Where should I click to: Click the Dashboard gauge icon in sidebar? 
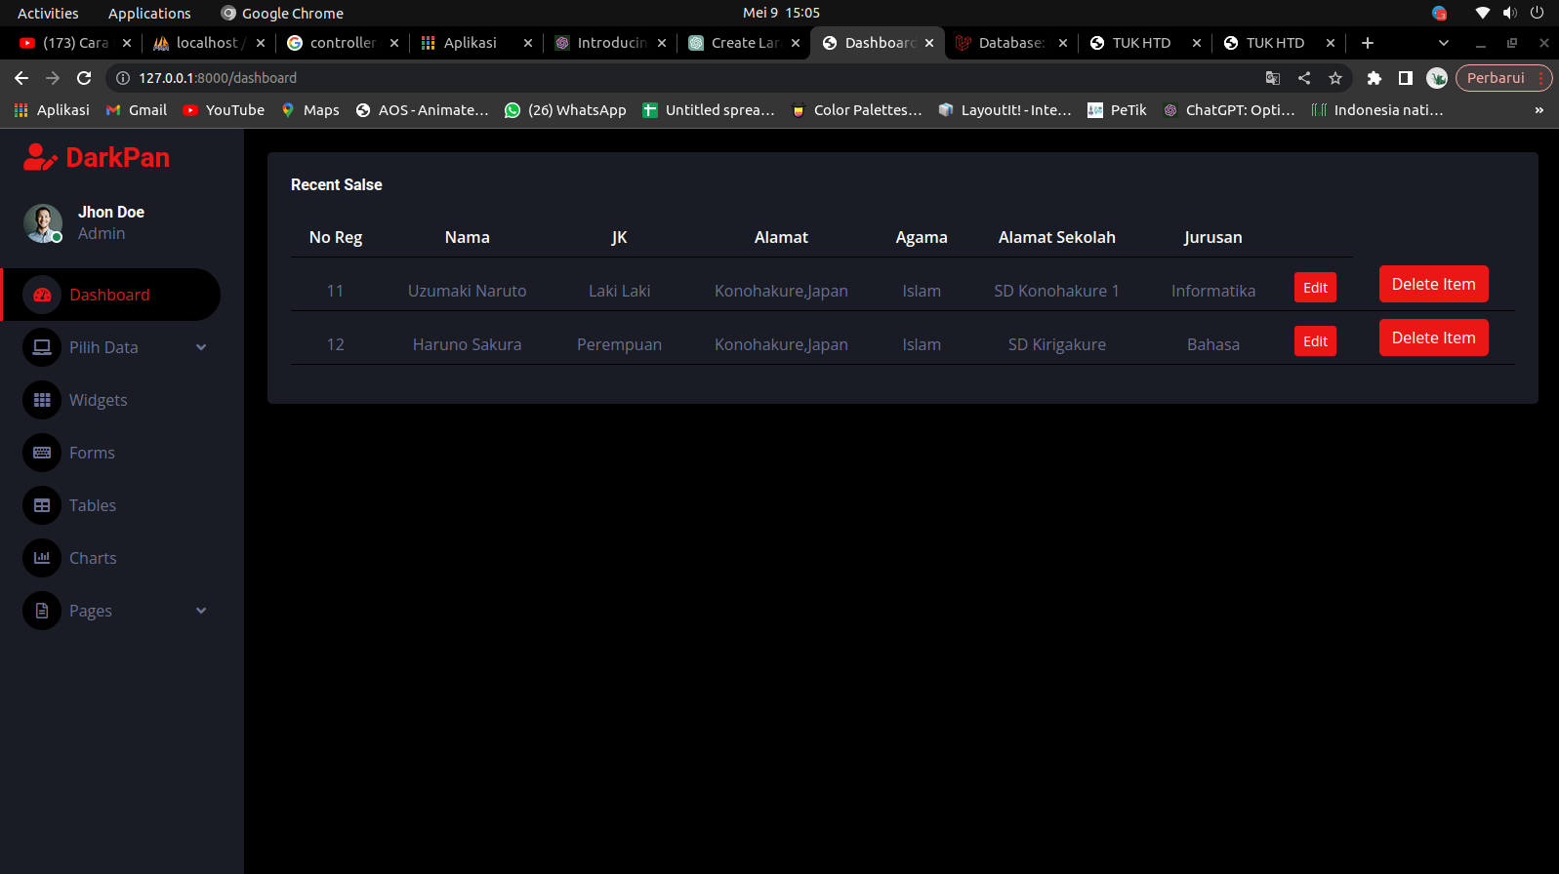click(x=42, y=295)
